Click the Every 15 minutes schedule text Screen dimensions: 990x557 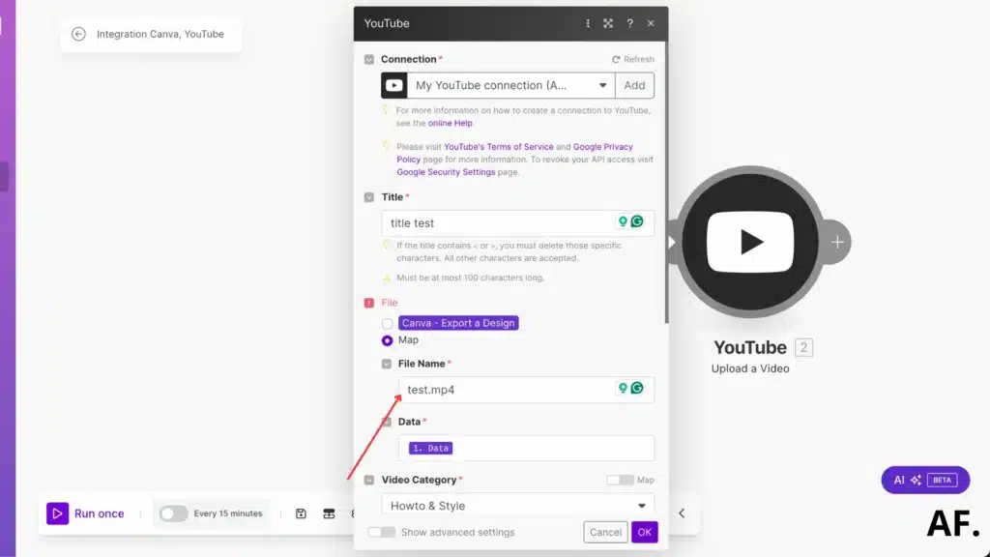[228, 513]
